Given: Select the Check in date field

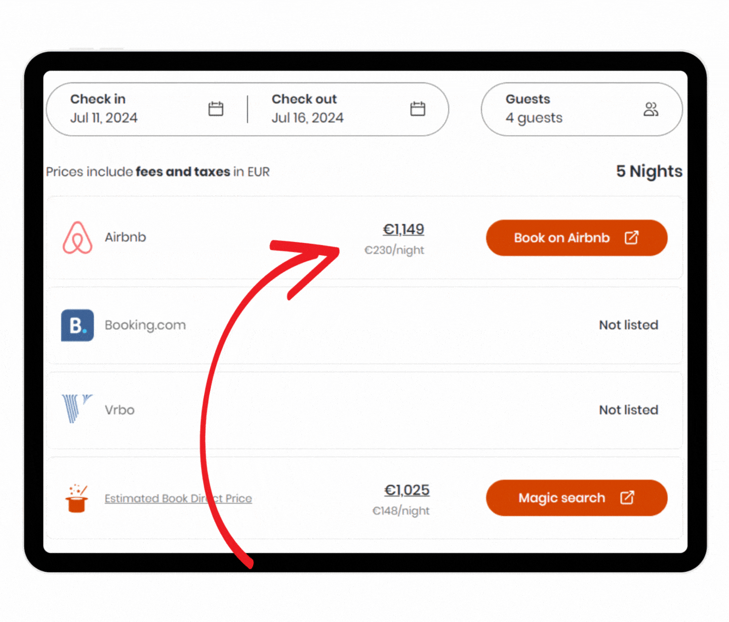Looking at the screenshot, I should 147,109.
